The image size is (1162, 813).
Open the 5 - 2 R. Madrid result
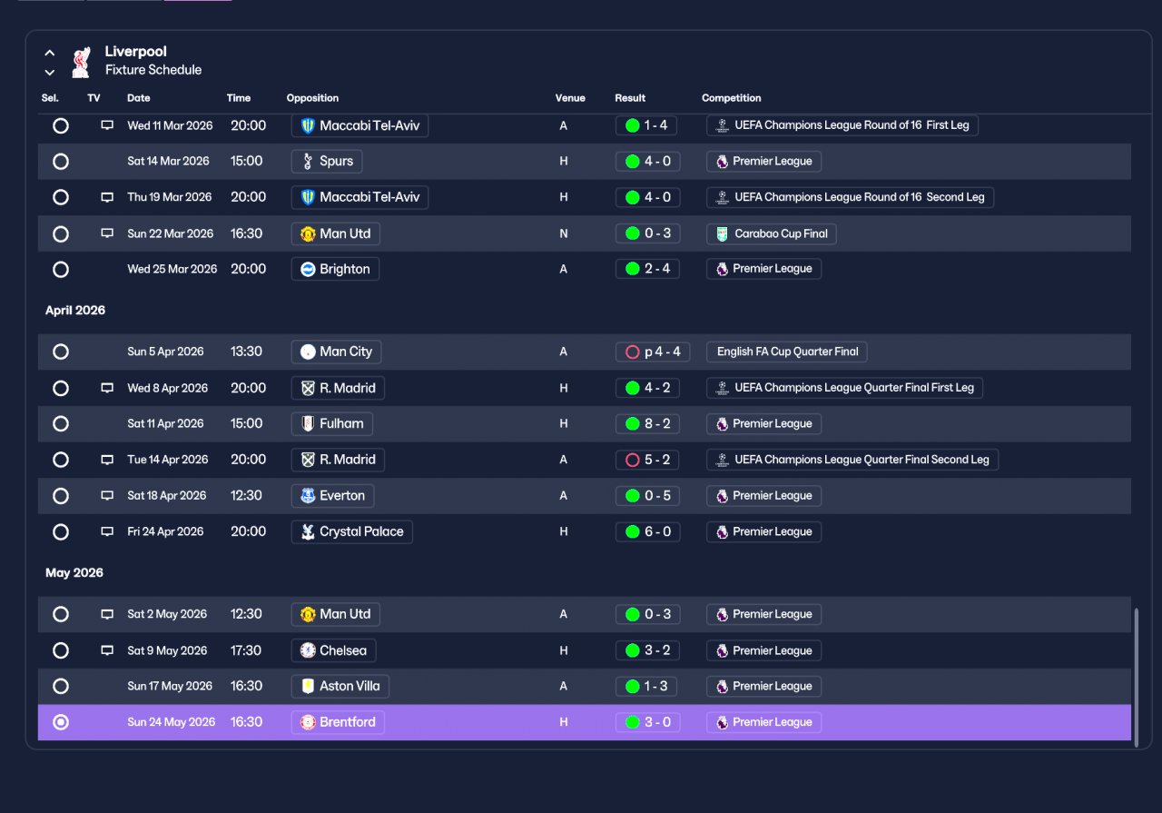coord(647,460)
